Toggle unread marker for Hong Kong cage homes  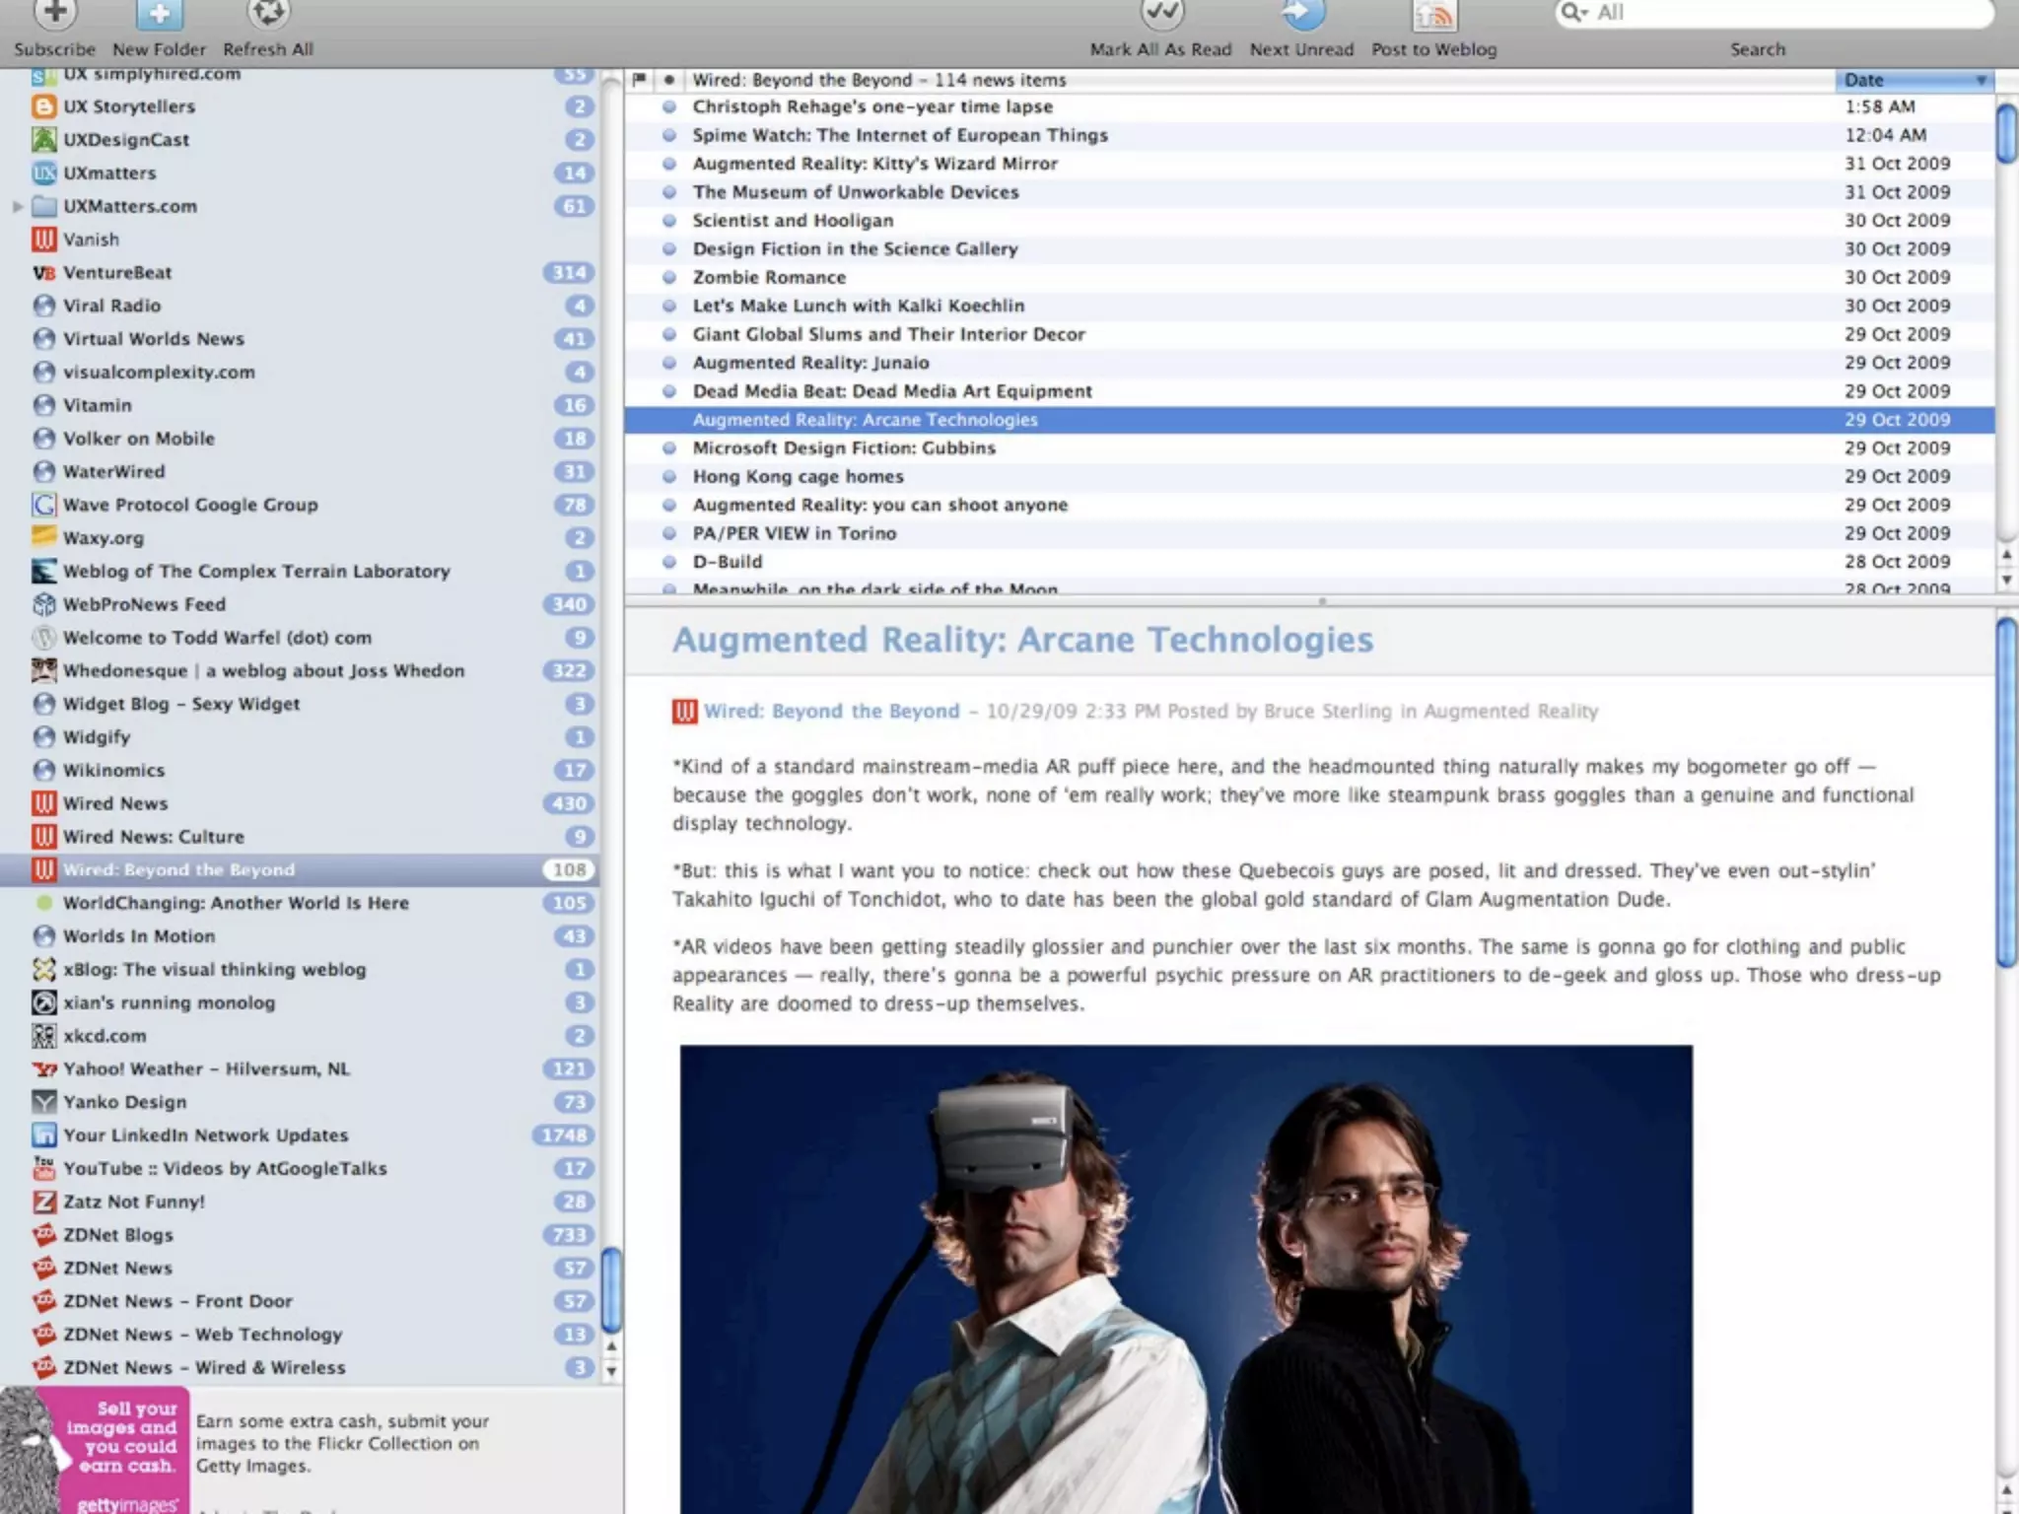pos(669,476)
